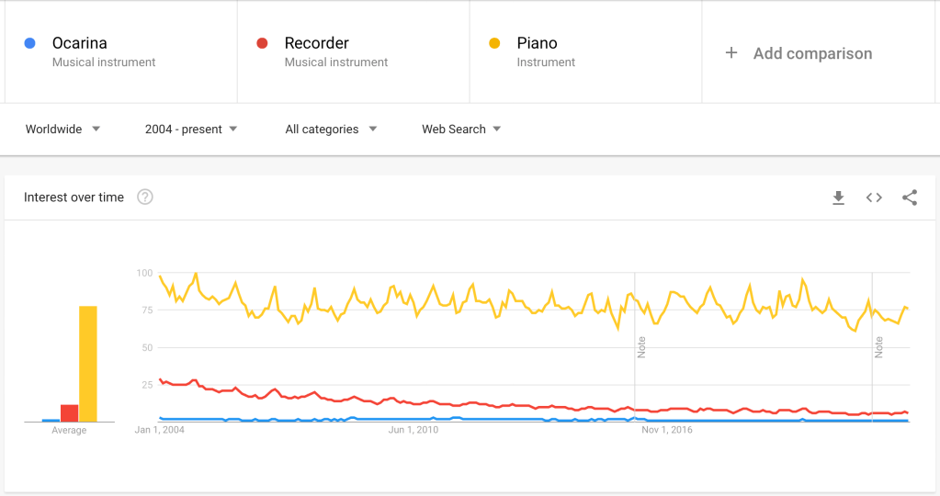
Task: Click the red Recorder average bar
Action: (70, 412)
